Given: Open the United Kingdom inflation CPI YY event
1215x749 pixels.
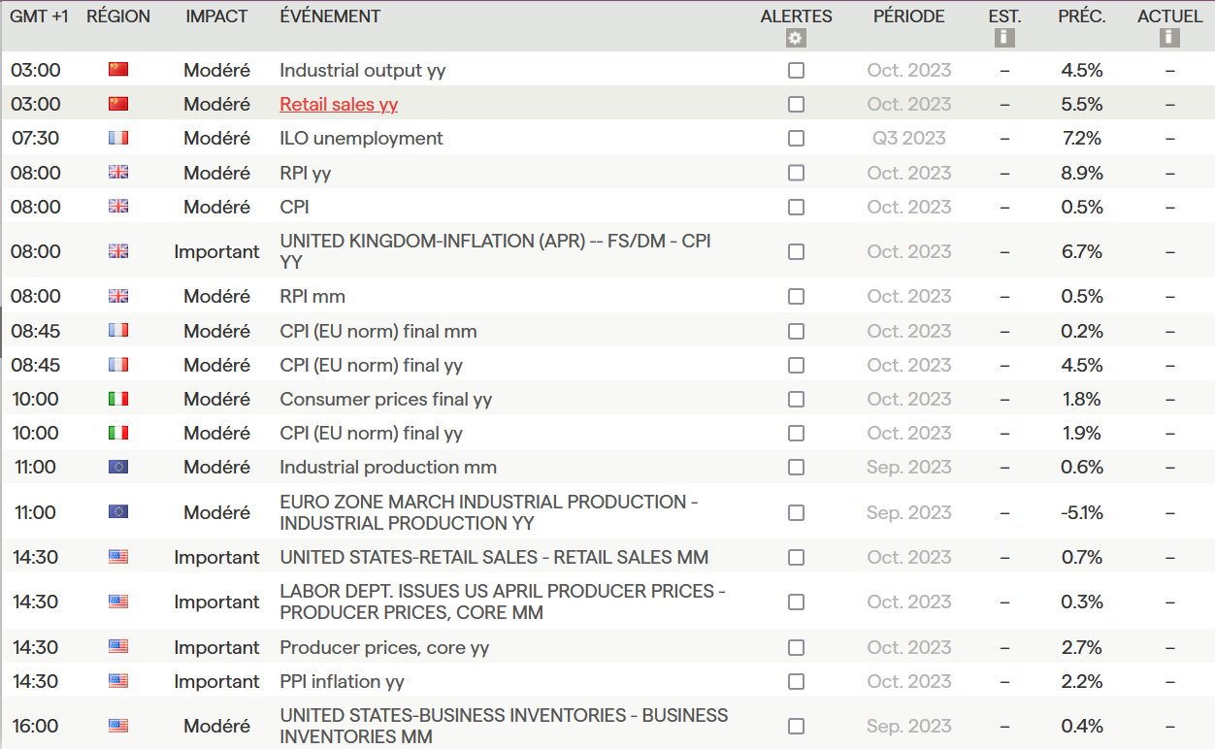Looking at the screenshot, I should point(495,251).
